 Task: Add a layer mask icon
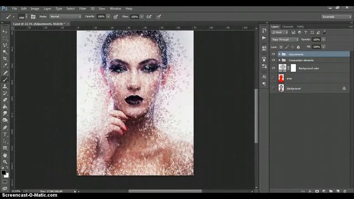[317, 191]
